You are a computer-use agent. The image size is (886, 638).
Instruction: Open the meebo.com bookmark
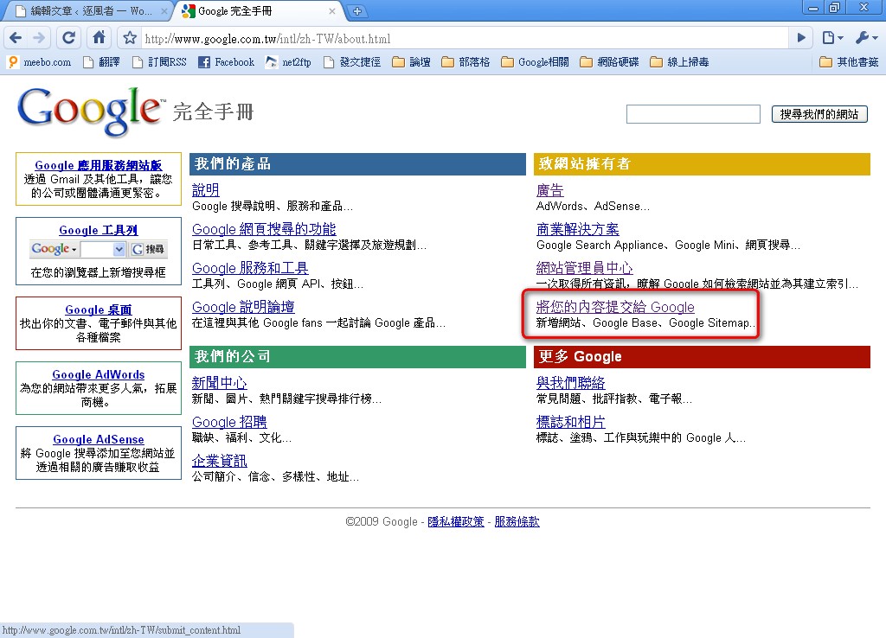[x=40, y=62]
